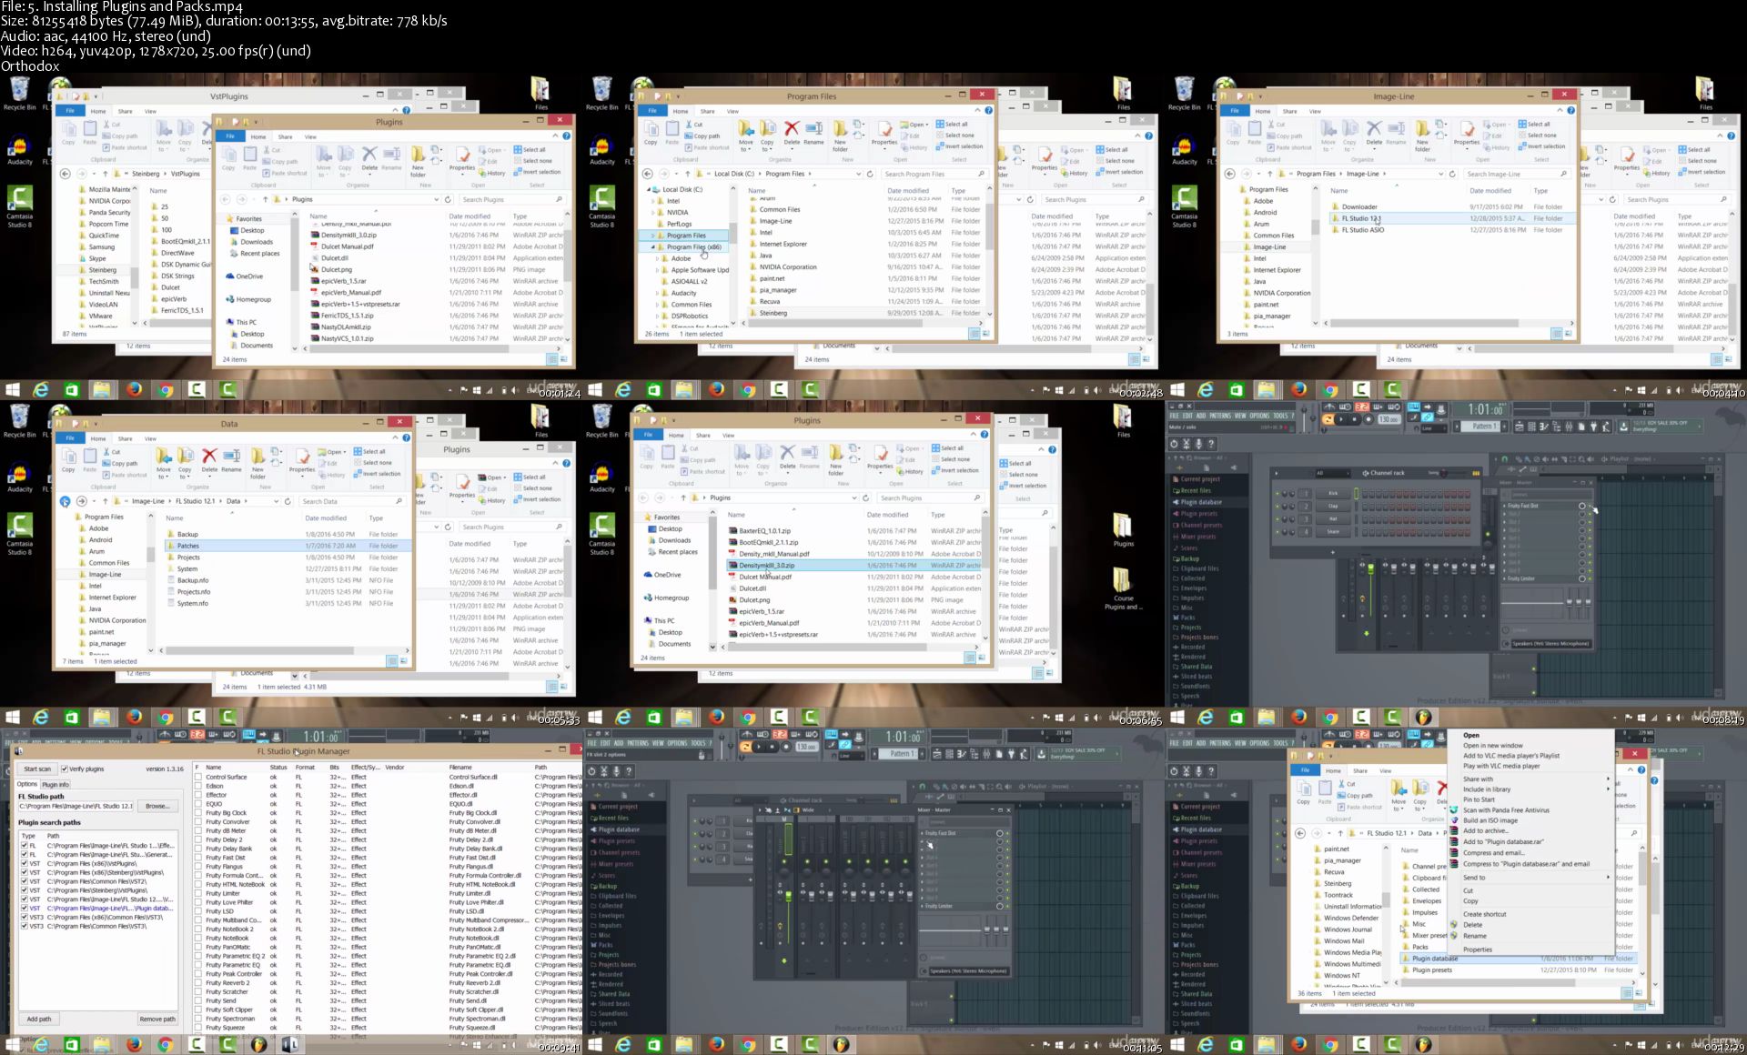Toggle checkbox for highlighted Plugin datab... search path

click(25, 909)
